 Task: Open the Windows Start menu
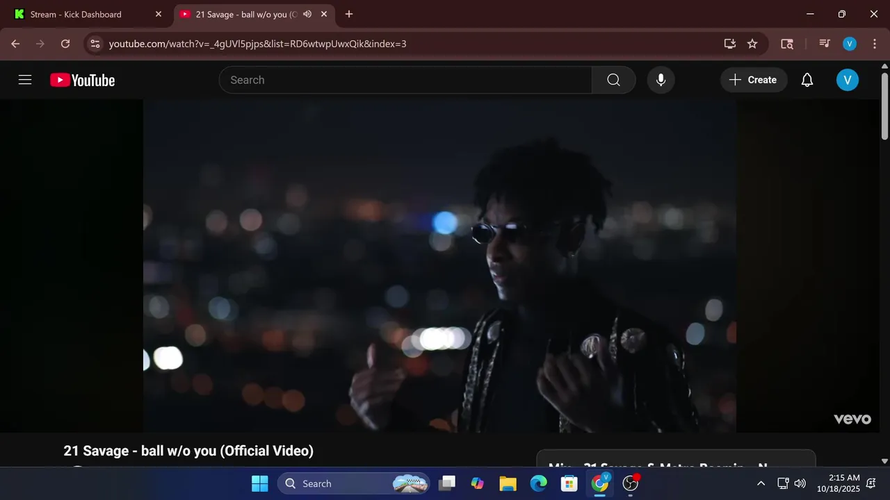[x=259, y=483]
